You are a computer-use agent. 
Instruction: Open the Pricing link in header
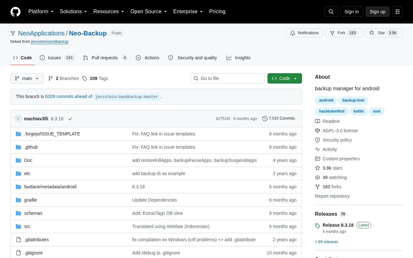[x=217, y=12]
